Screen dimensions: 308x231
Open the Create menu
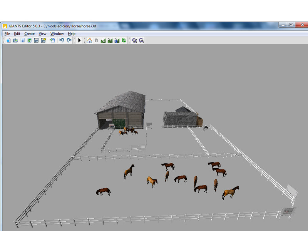point(29,33)
